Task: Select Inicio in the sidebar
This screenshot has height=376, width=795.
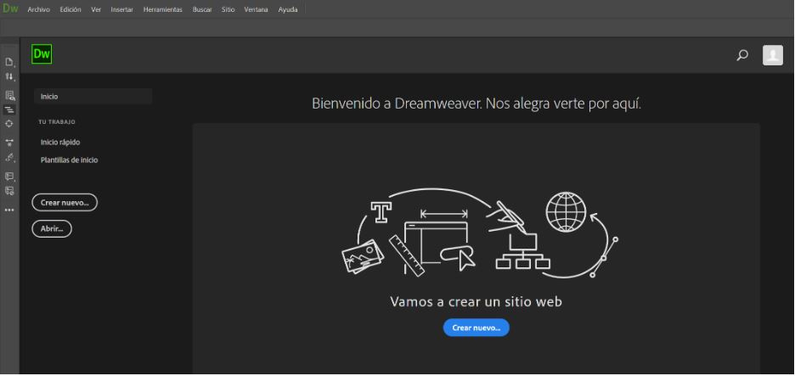Action: (x=93, y=96)
